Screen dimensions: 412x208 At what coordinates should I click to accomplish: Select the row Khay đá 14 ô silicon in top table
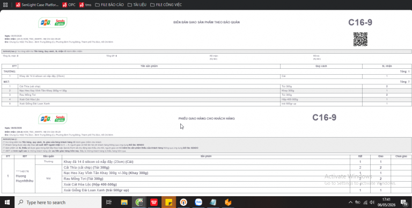click(206, 76)
